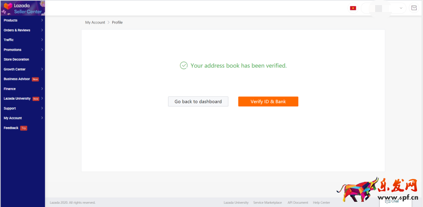The image size is (423, 207).
Task: Click the Vietnam flag icon
Action: pos(353,8)
